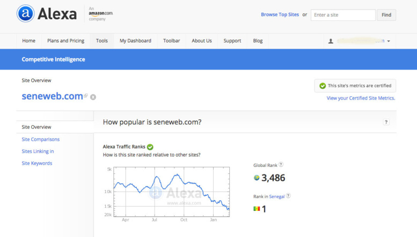This screenshot has width=417, height=237.
Task: Click the Alexa traffic rank chart
Action: tap(171, 191)
